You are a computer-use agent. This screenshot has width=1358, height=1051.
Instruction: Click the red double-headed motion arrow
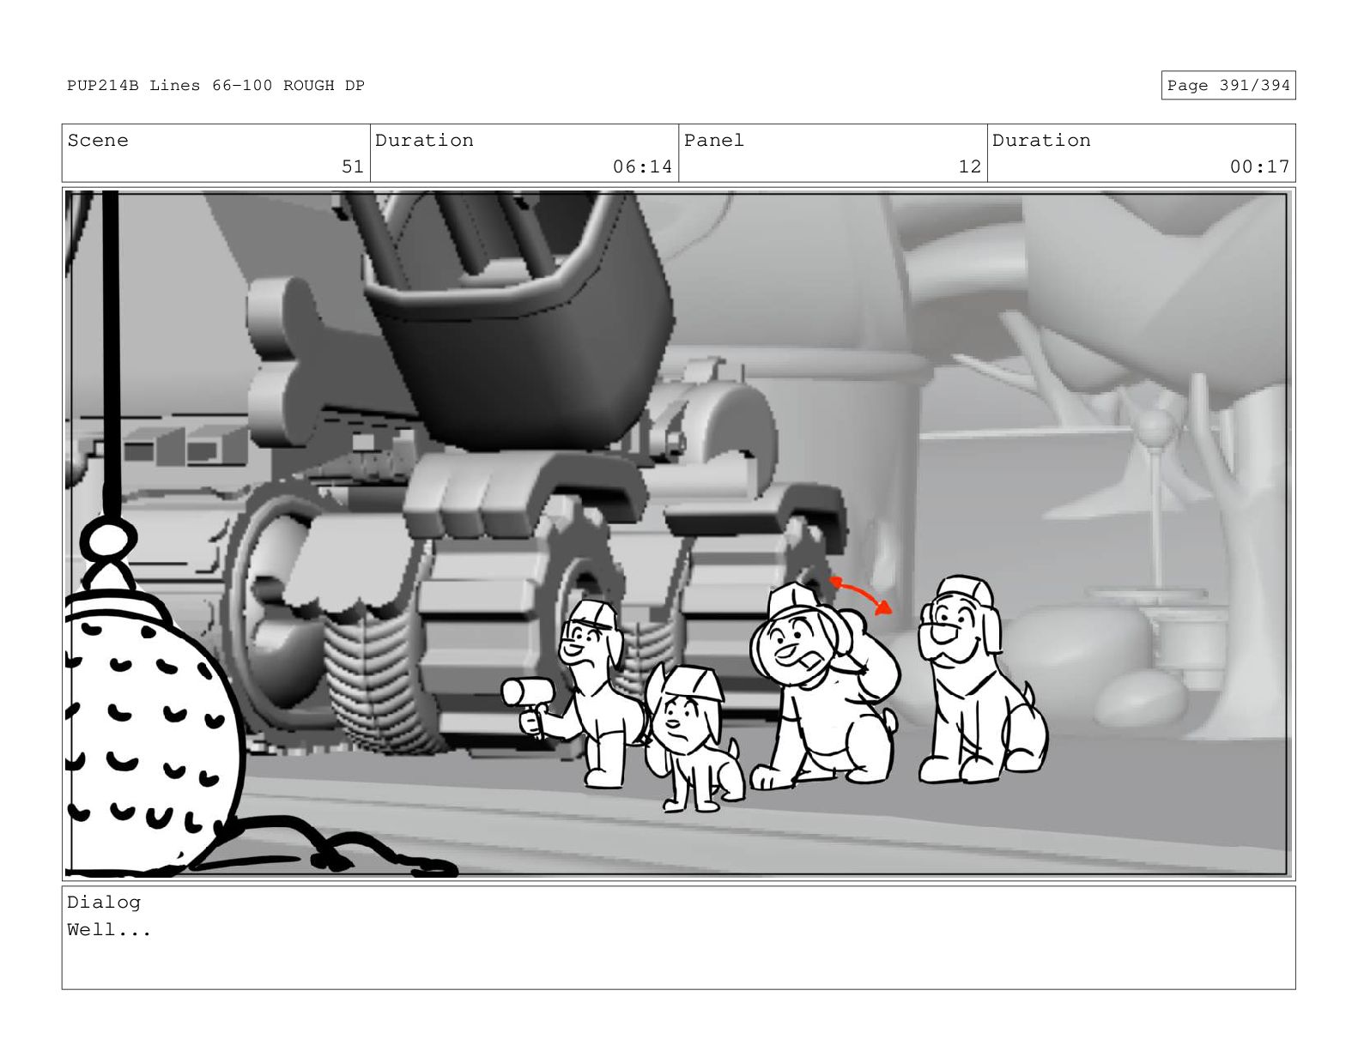860,595
